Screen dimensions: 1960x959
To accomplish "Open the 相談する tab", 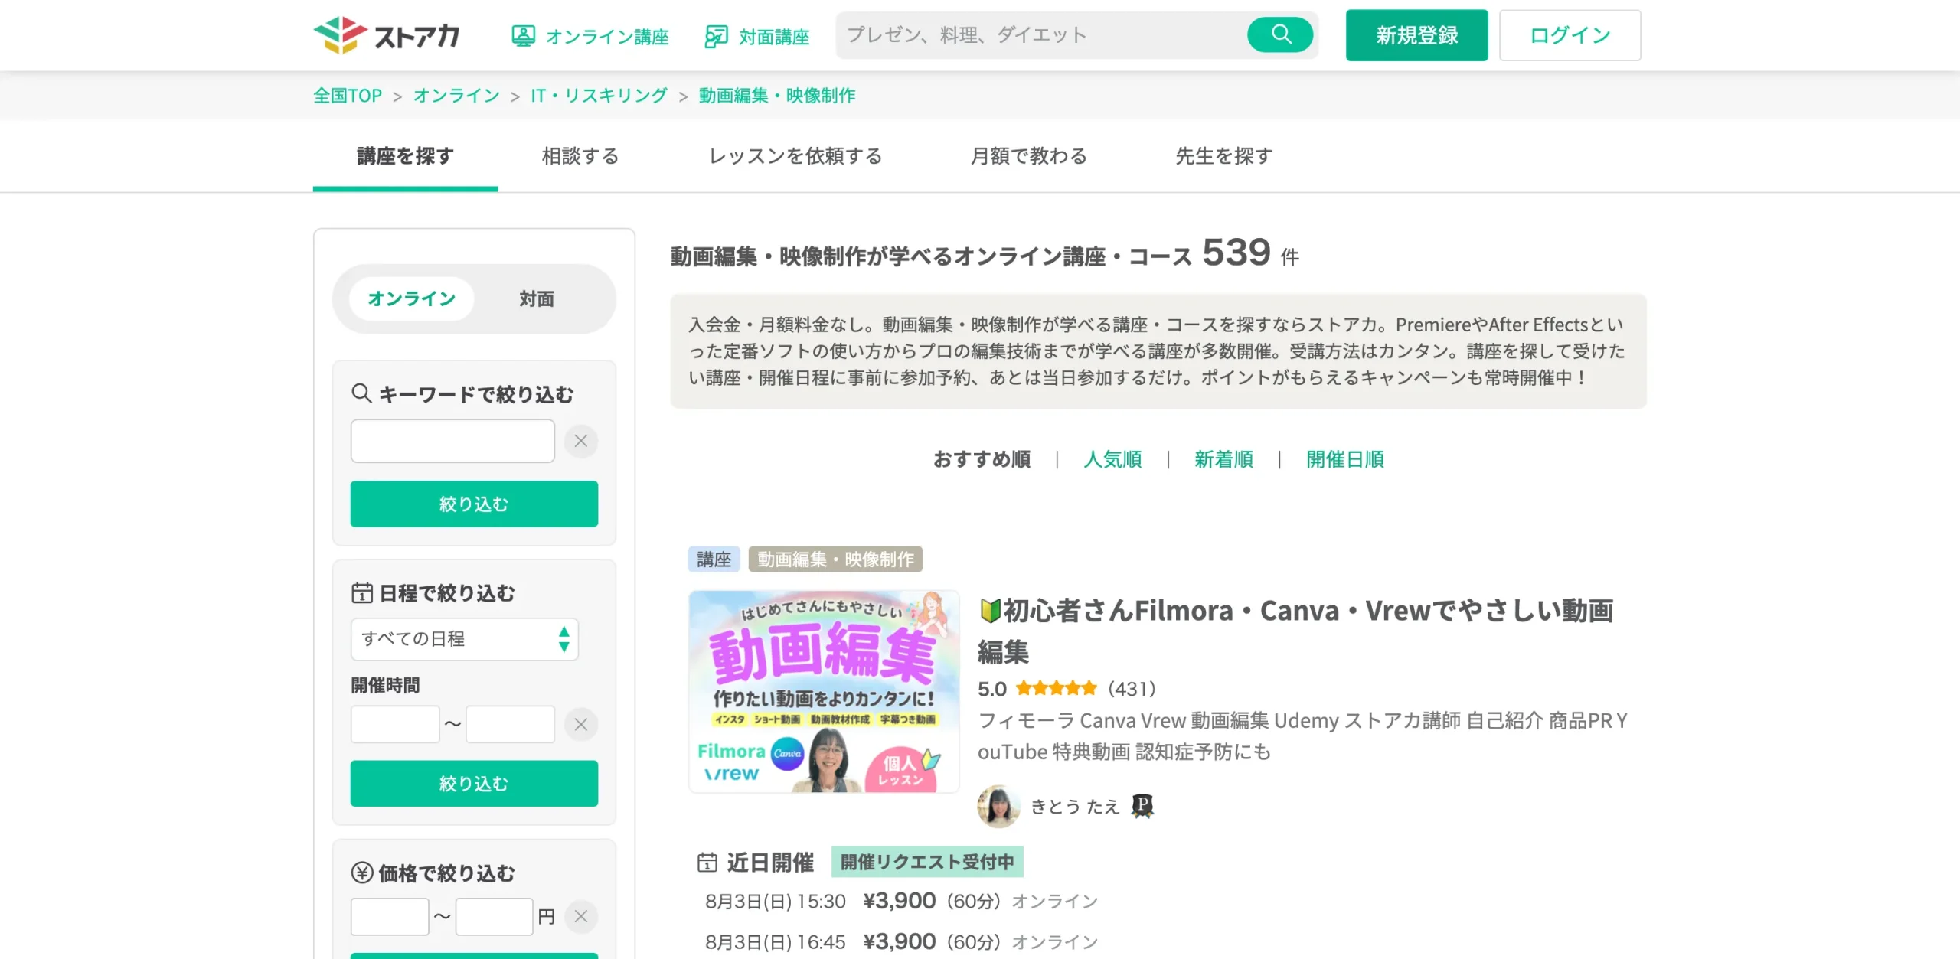I will [x=580, y=156].
